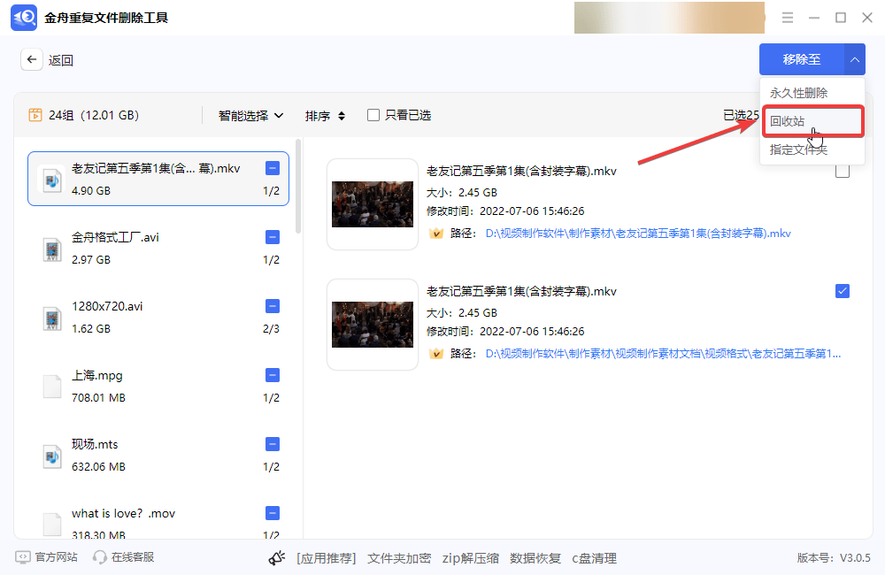The image size is (885, 575).
Task: Click the crown icon on second file path
Action: click(x=435, y=354)
